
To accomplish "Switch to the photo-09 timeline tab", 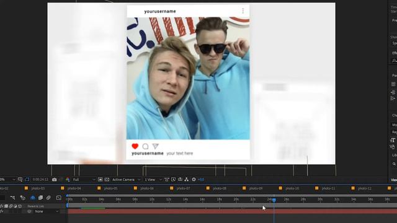I will (256, 188).
